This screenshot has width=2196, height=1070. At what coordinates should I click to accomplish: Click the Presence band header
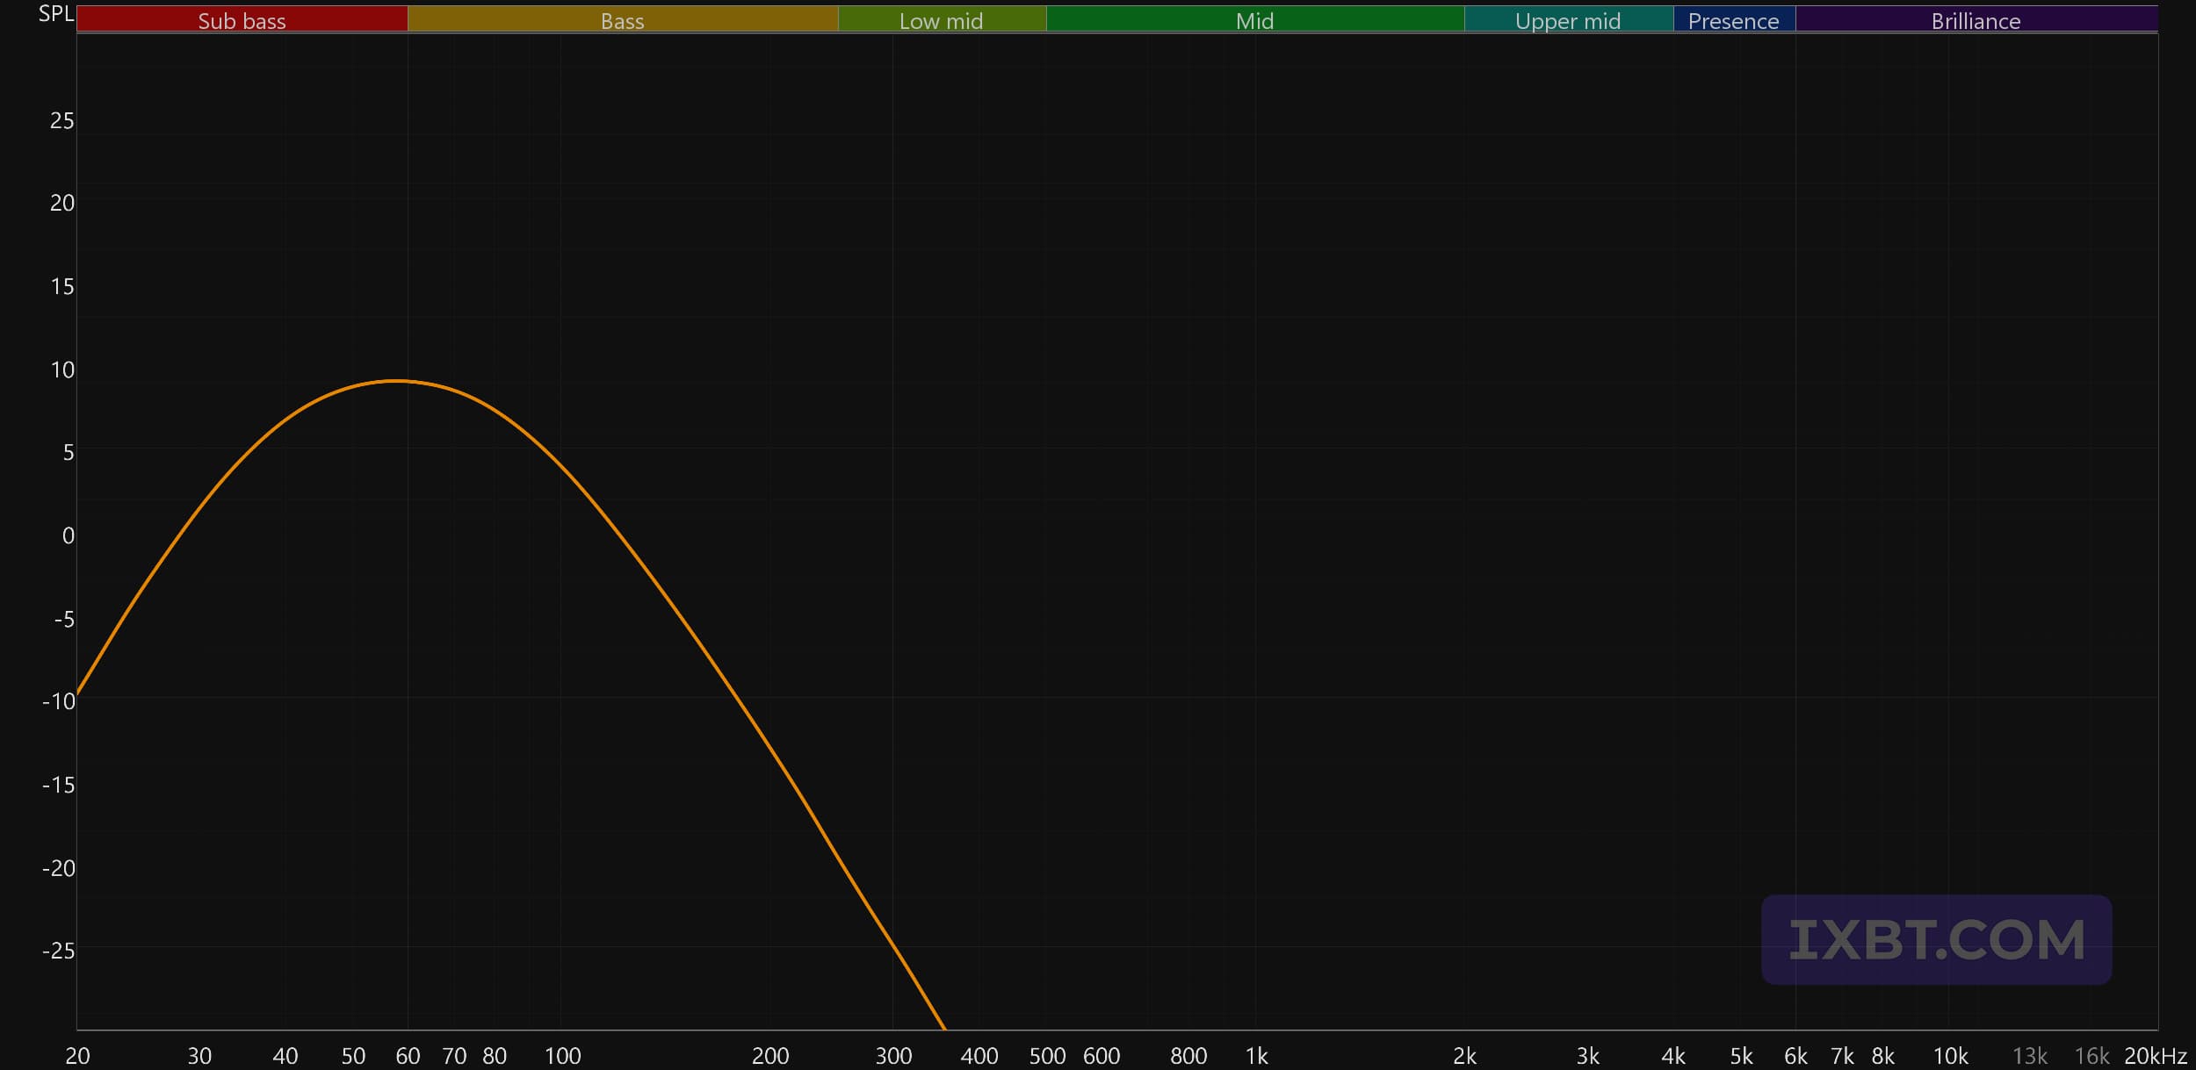(1733, 20)
